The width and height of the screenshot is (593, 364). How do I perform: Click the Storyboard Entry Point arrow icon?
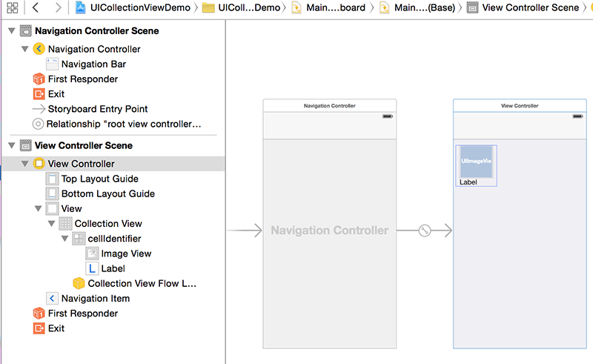(x=39, y=109)
